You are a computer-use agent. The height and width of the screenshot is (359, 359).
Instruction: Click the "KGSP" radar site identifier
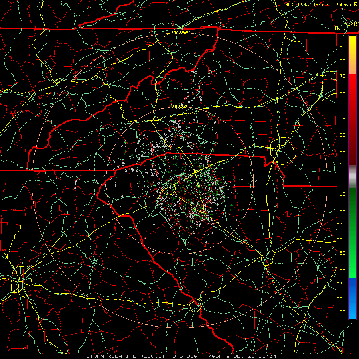tap(216, 356)
